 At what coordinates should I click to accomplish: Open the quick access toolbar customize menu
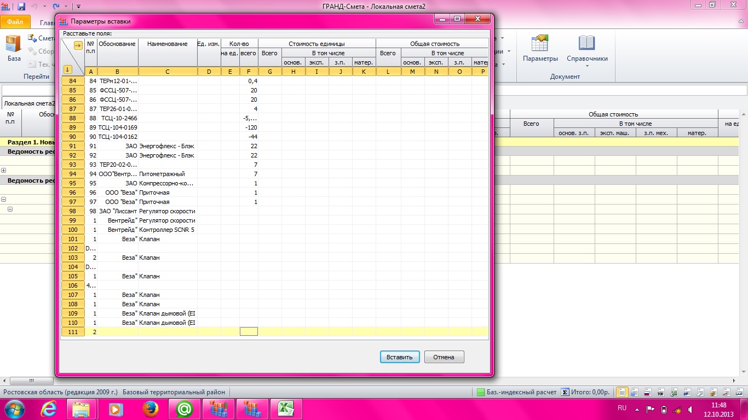tap(78, 7)
